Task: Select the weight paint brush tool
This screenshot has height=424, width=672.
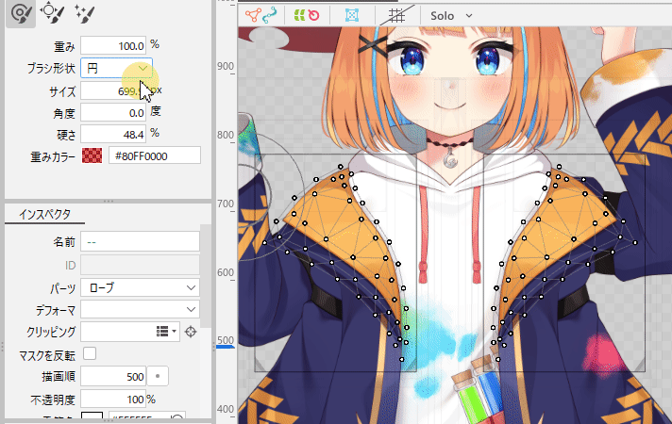Action: [20, 13]
